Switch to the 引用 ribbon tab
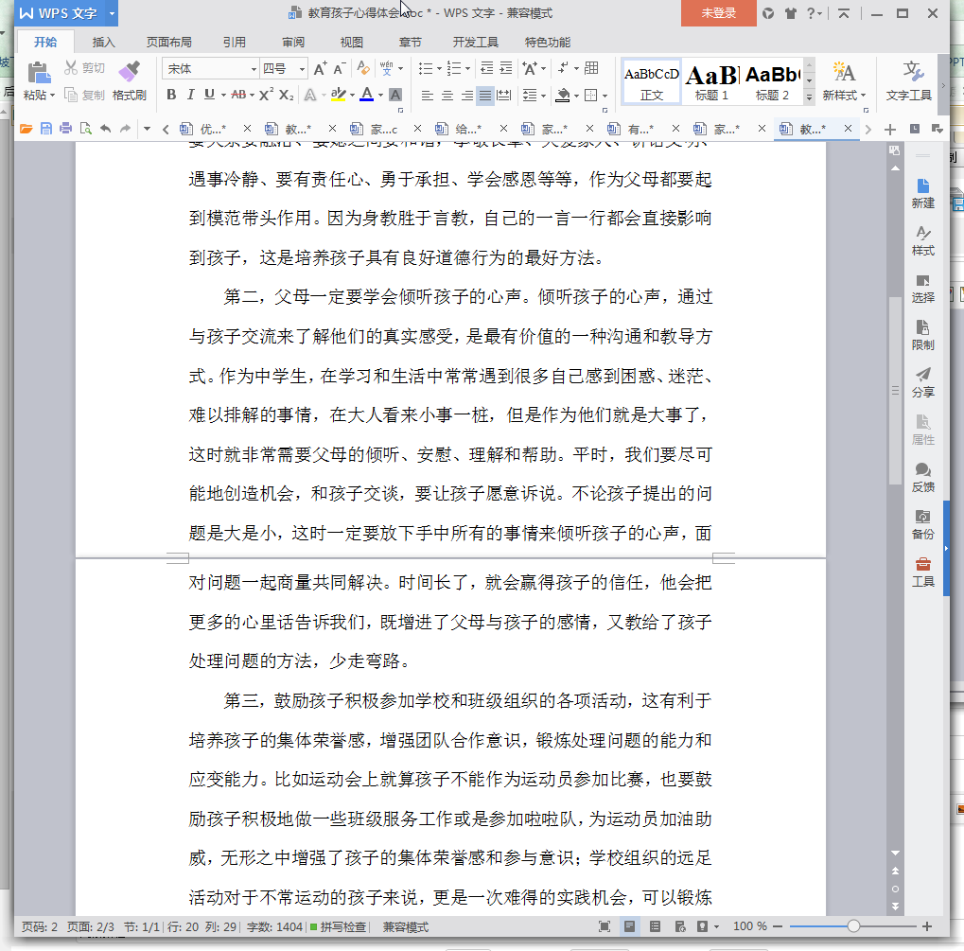Image resolution: width=964 pixels, height=951 pixels. point(235,42)
